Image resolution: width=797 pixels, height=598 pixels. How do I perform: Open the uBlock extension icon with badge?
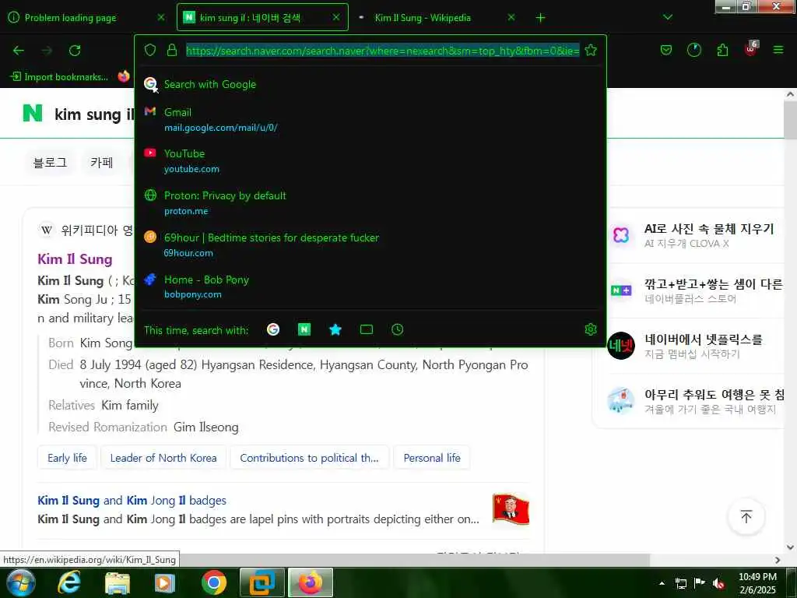[x=751, y=49]
